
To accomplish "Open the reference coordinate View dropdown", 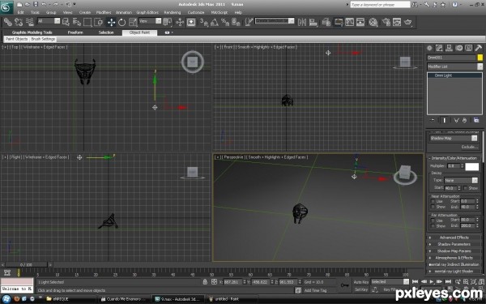I will coord(150,21).
